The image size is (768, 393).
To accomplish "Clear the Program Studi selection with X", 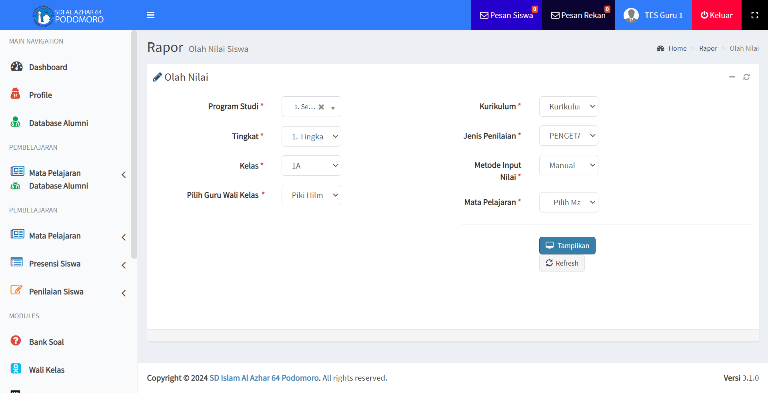I will (321, 107).
